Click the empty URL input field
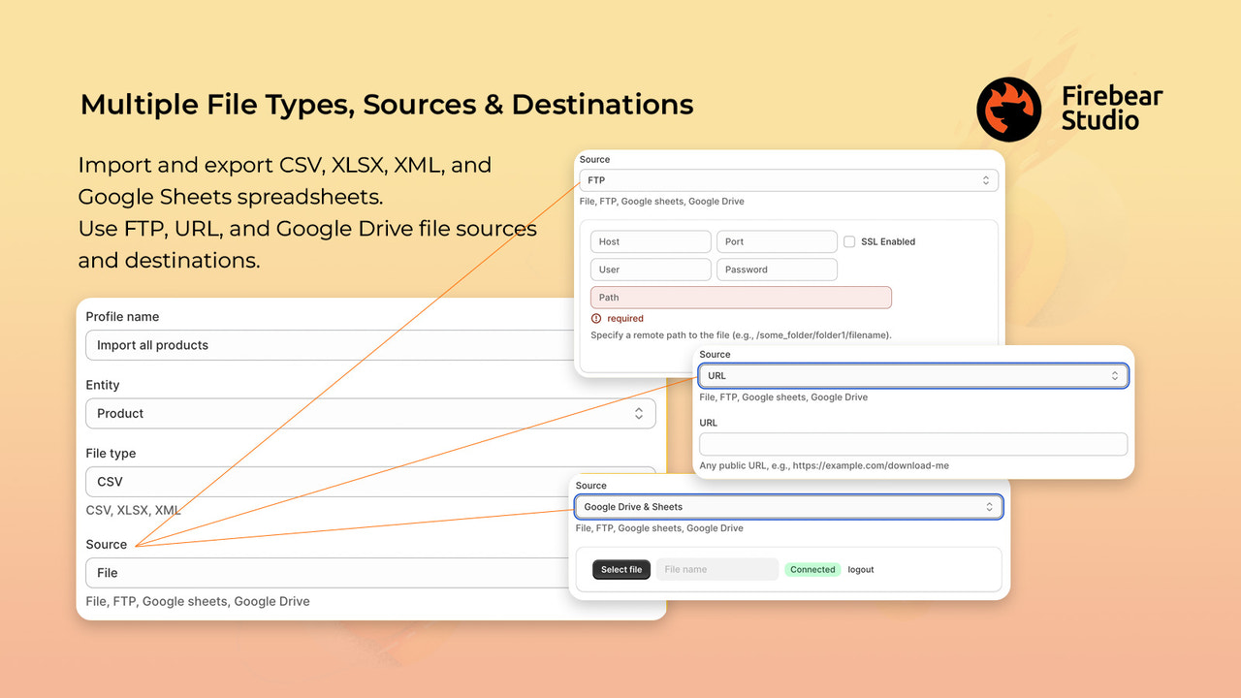The height and width of the screenshot is (698, 1241). coord(911,443)
